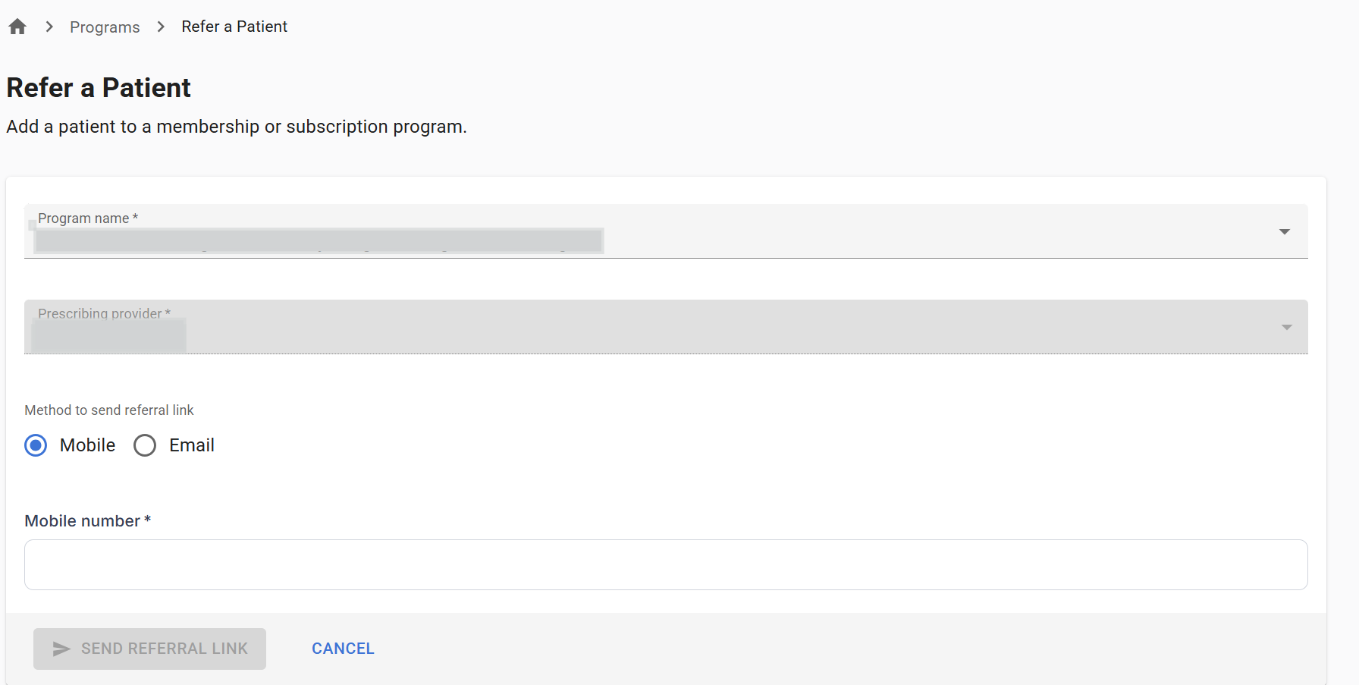Expand the Prescribing provider dropdown arrow
1359x685 pixels.
click(1287, 327)
